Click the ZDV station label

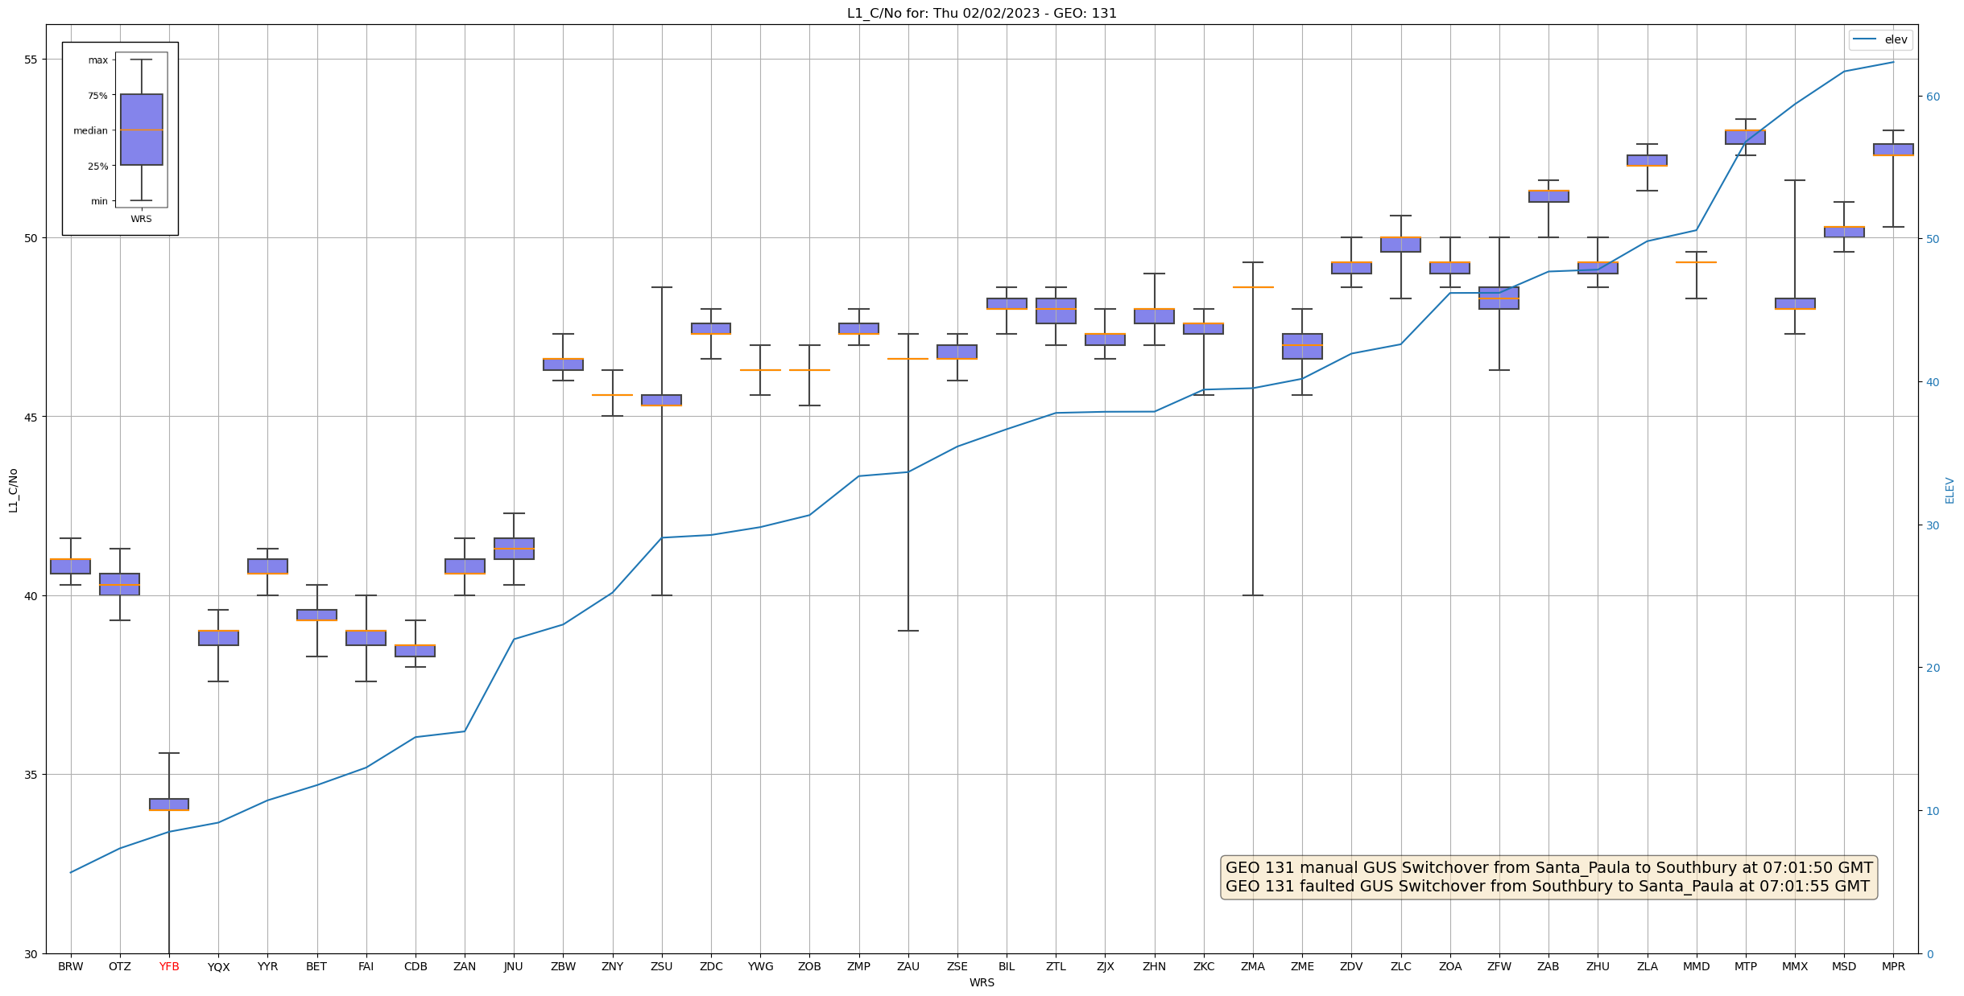pyautogui.click(x=1351, y=966)
